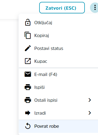The height and width of the screenshot is (135, 98).
Task: Open the Kupac menu entry
Action: coord(58,61)
